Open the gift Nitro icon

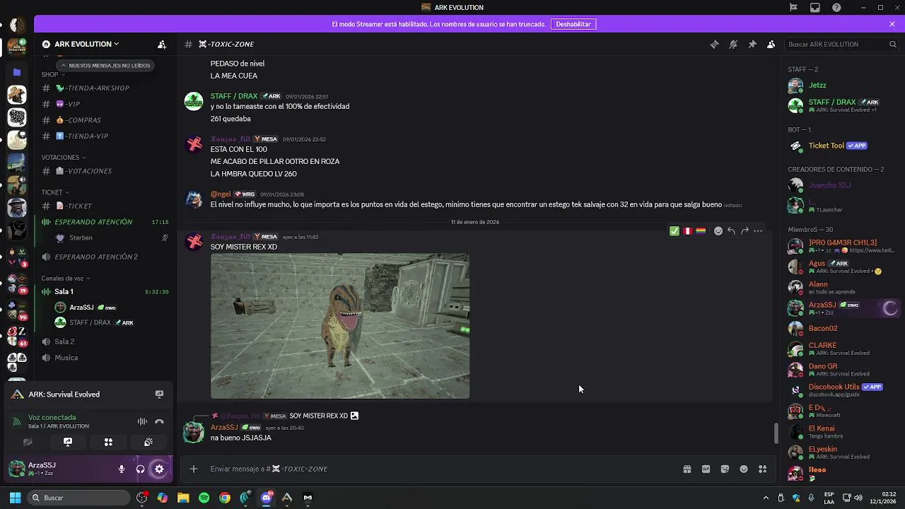tap(687, 469)
